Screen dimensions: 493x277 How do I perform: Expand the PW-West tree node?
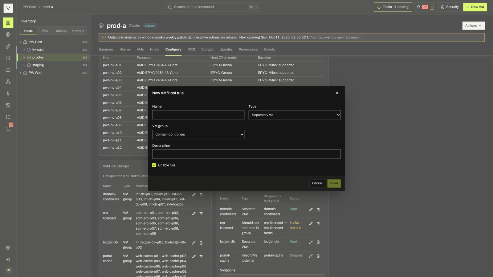21,73
